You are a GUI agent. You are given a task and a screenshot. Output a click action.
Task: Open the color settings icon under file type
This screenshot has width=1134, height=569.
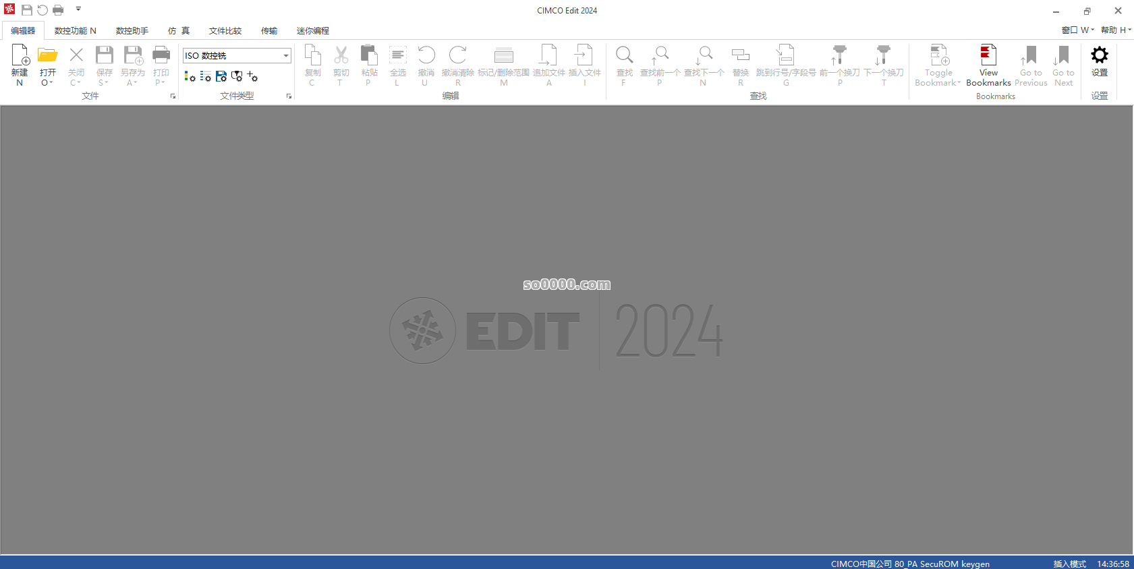[x=190, y=77]
